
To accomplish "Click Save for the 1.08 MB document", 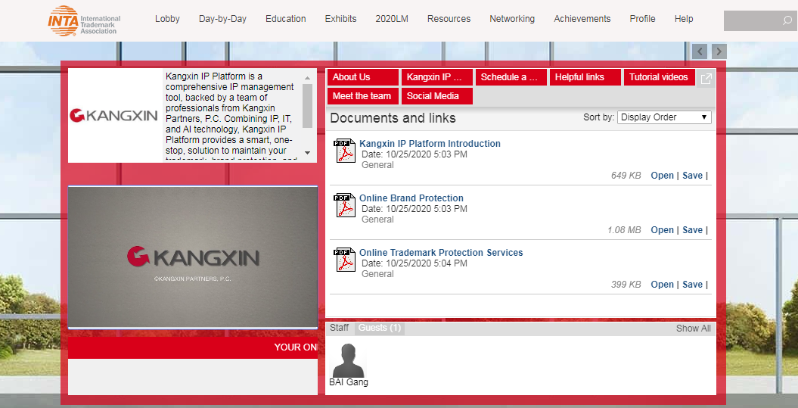I will tap(692, 230).
